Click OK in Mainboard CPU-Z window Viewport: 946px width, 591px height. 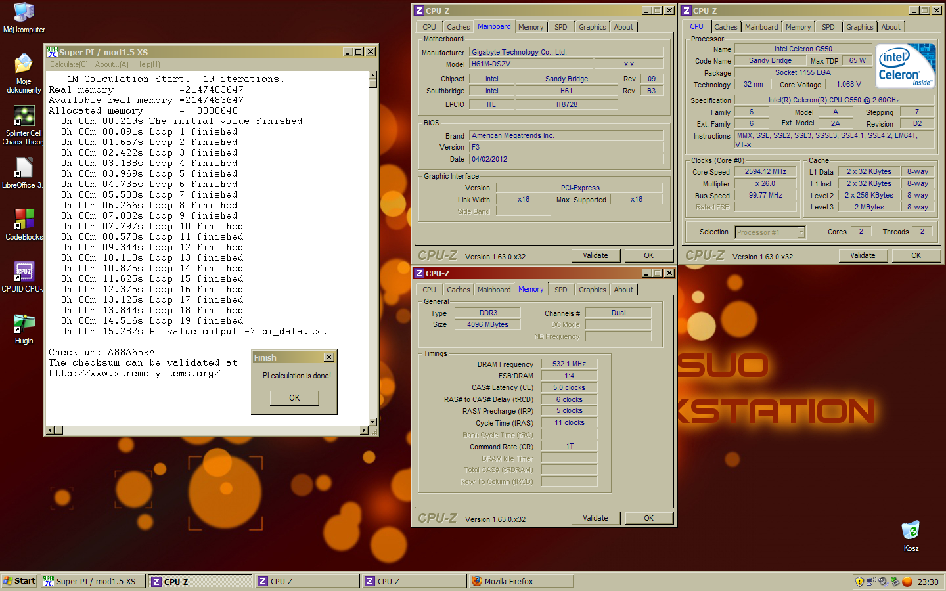click(648, 255)
